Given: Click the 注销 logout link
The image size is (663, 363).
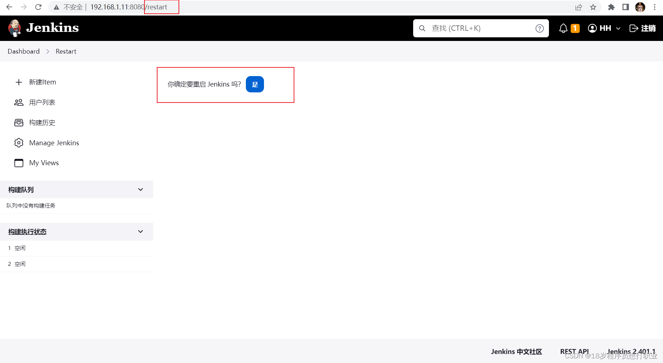Looking at the screenshot, I should pos(648,28).
